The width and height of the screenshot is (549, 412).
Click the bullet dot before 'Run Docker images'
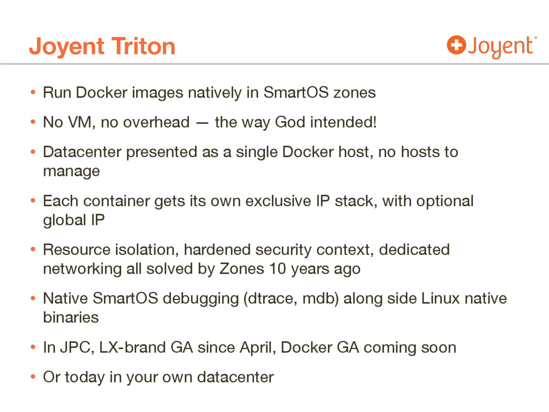tap(33, 93)
